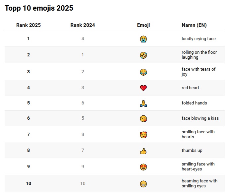The height and width of the screenshot is (195, 232).
Task: Select the folded hands emoji
Action: pos(143,103)
